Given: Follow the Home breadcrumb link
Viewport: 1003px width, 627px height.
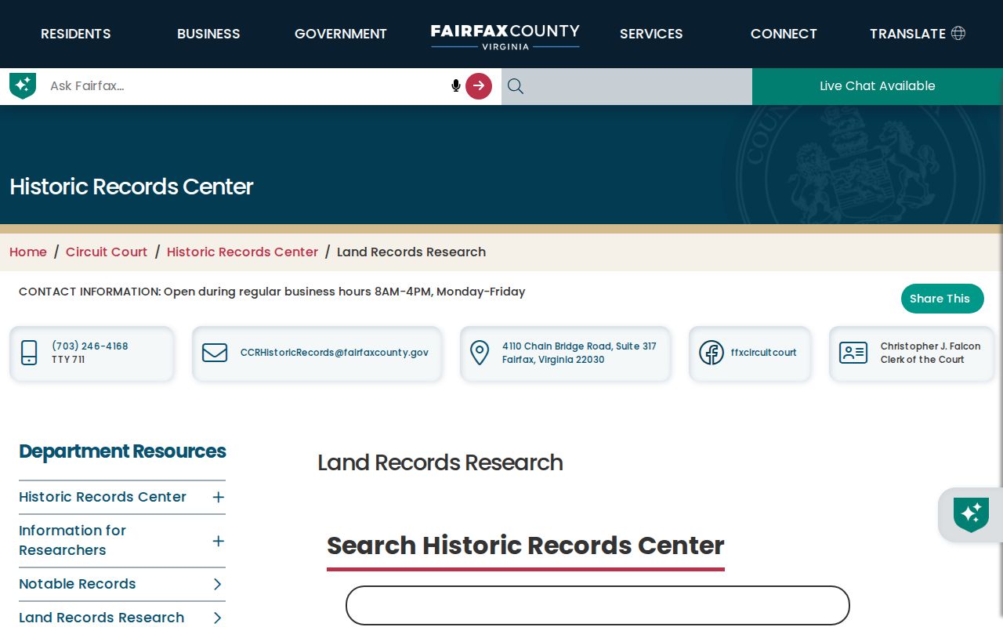Looking at the screenshot, I should (28, 252).
